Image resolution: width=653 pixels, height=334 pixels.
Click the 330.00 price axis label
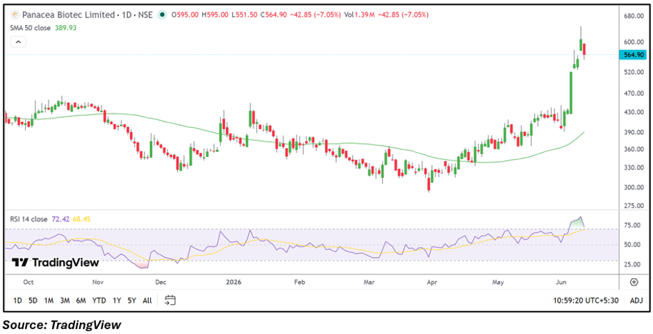[x=634, y=167]
